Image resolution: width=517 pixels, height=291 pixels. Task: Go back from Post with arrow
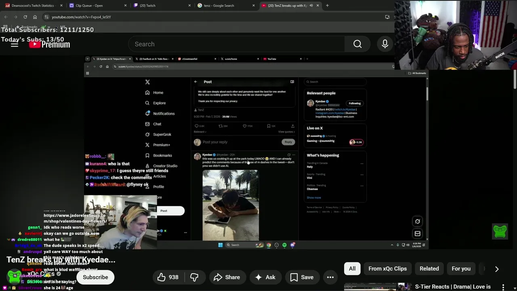click(x=196, y=82)
